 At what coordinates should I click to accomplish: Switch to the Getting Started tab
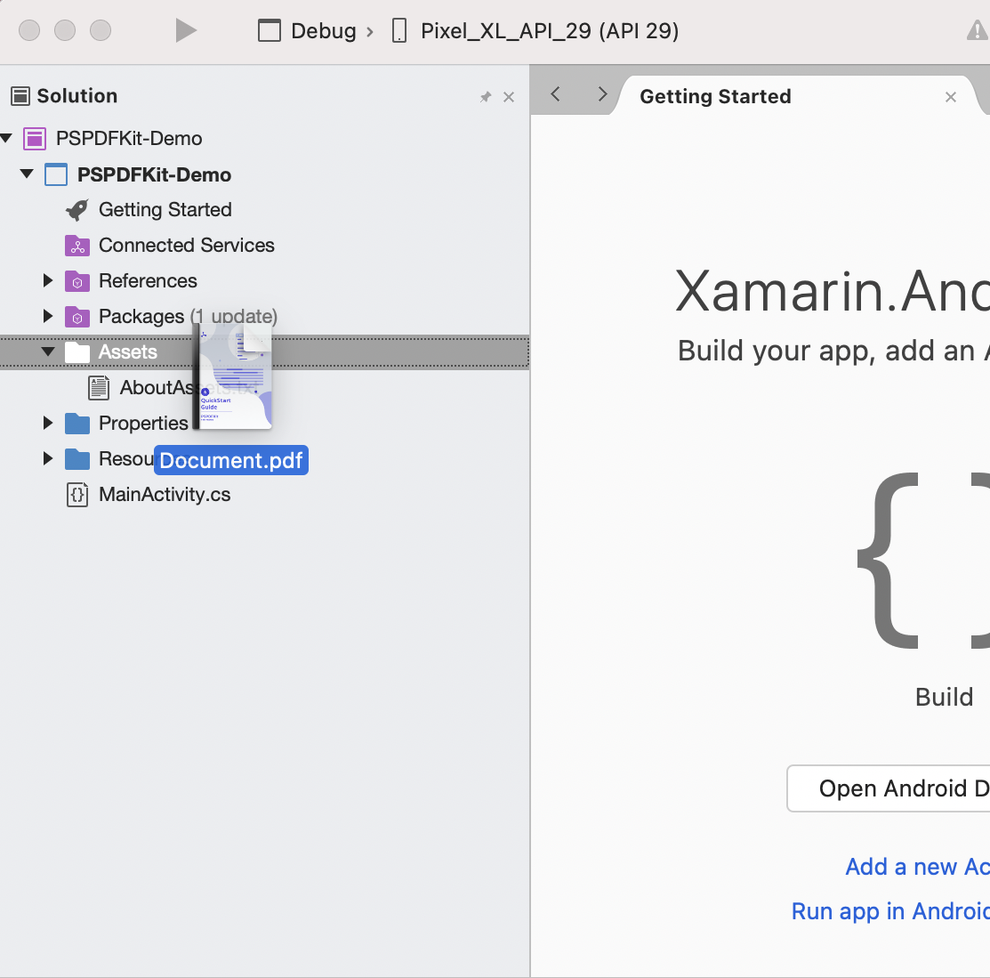715,96
